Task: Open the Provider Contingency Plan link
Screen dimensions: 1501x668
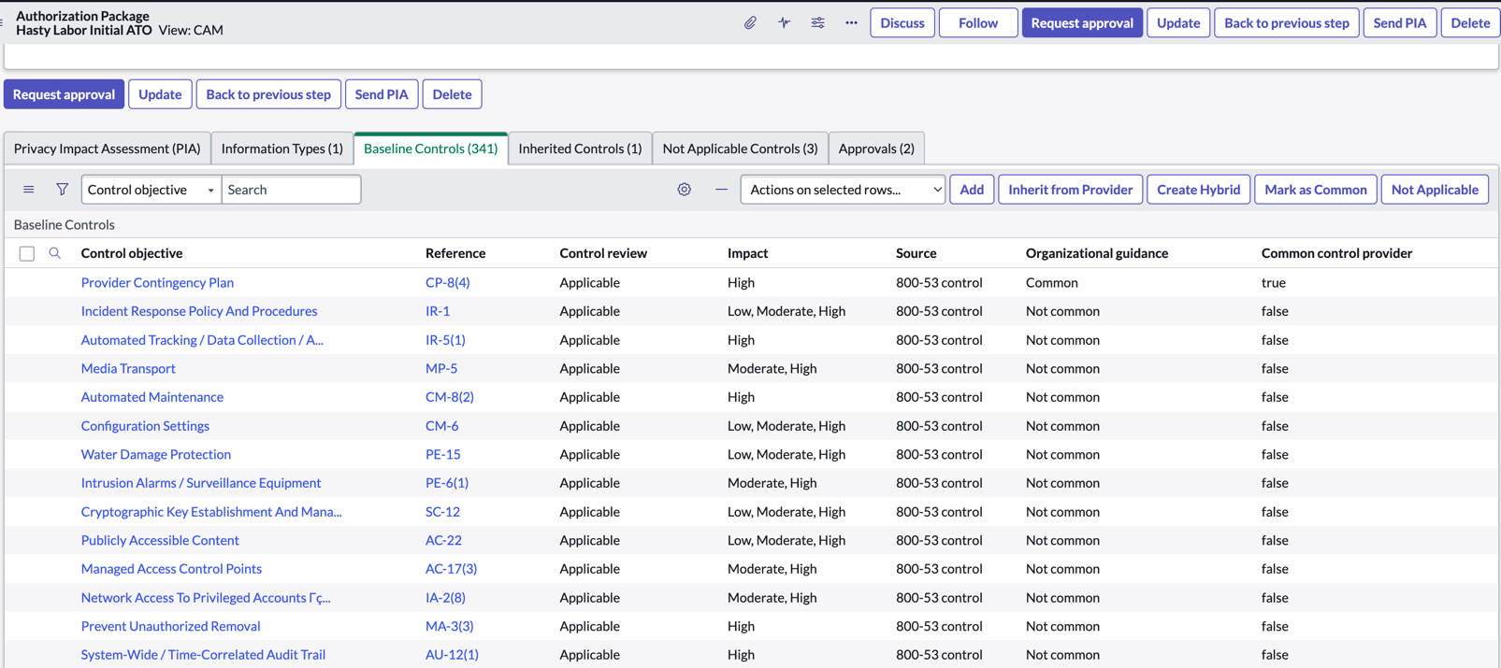Action: pos(157,282)
